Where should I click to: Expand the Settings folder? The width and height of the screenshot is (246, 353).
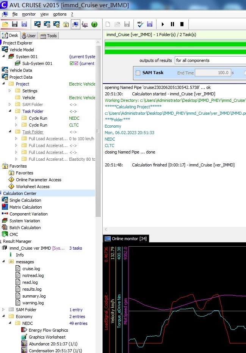click(9, 90)
